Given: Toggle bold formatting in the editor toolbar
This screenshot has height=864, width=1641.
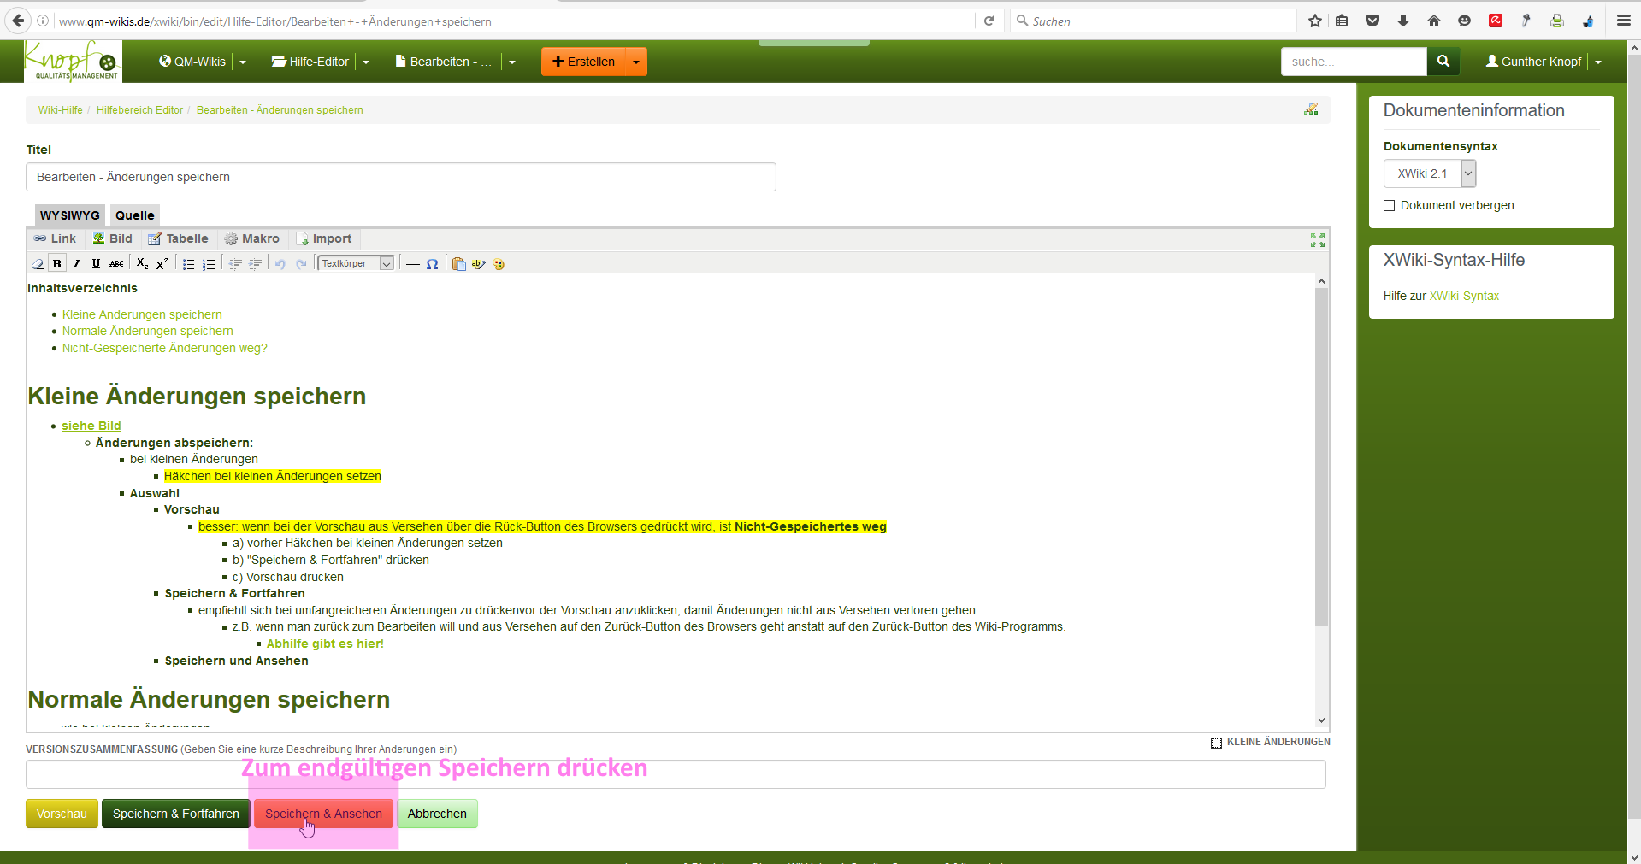Looking at the screenshot, I should 57,264.
